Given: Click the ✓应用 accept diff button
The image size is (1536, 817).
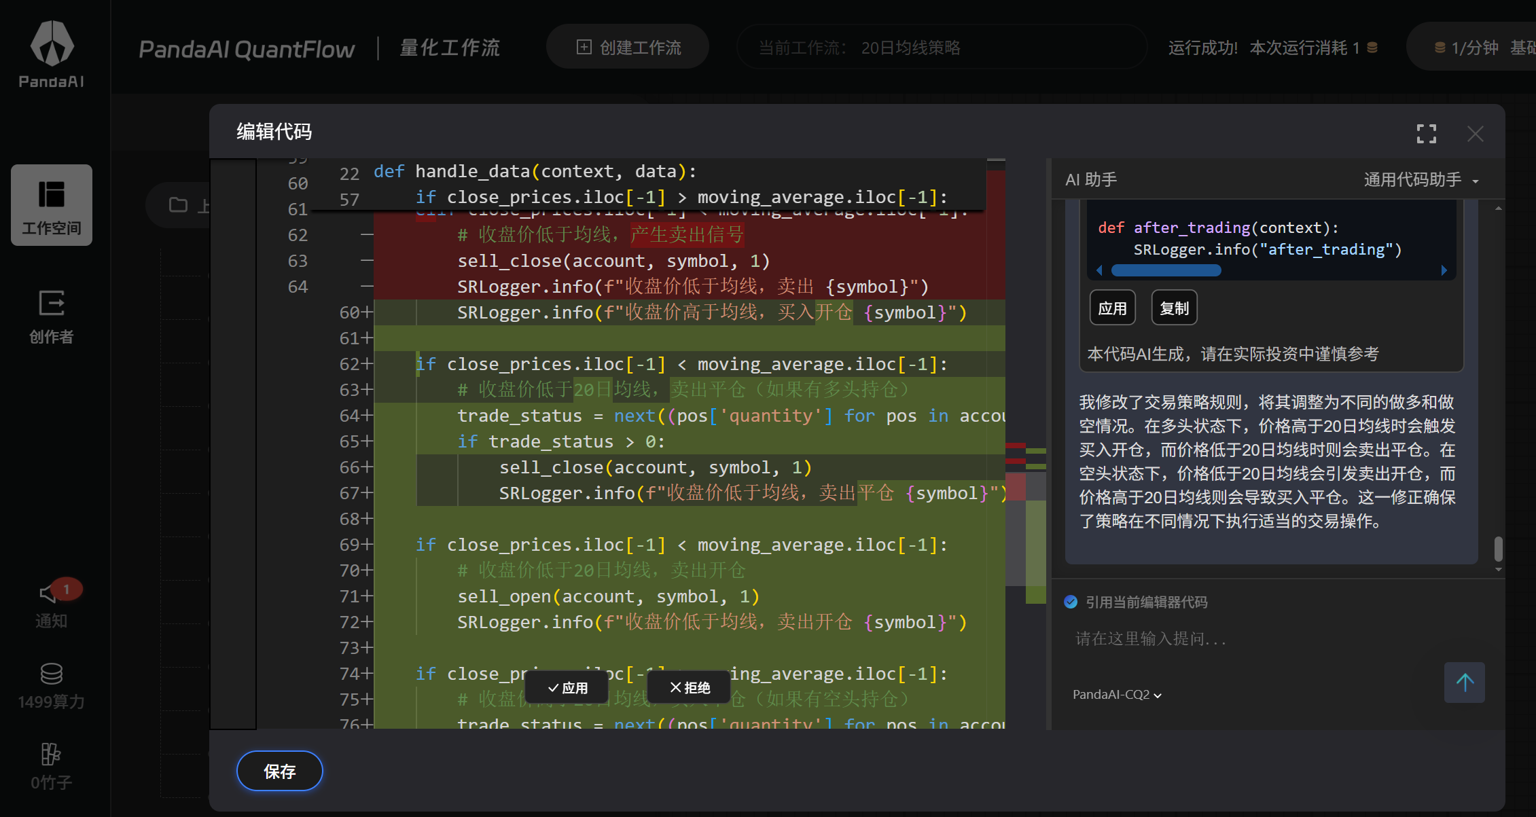Looking at the screenshot, I should click(x=568, y=688).
